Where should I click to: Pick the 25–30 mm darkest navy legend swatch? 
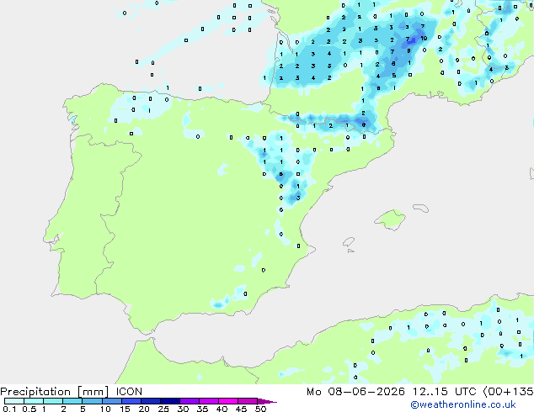170,401
